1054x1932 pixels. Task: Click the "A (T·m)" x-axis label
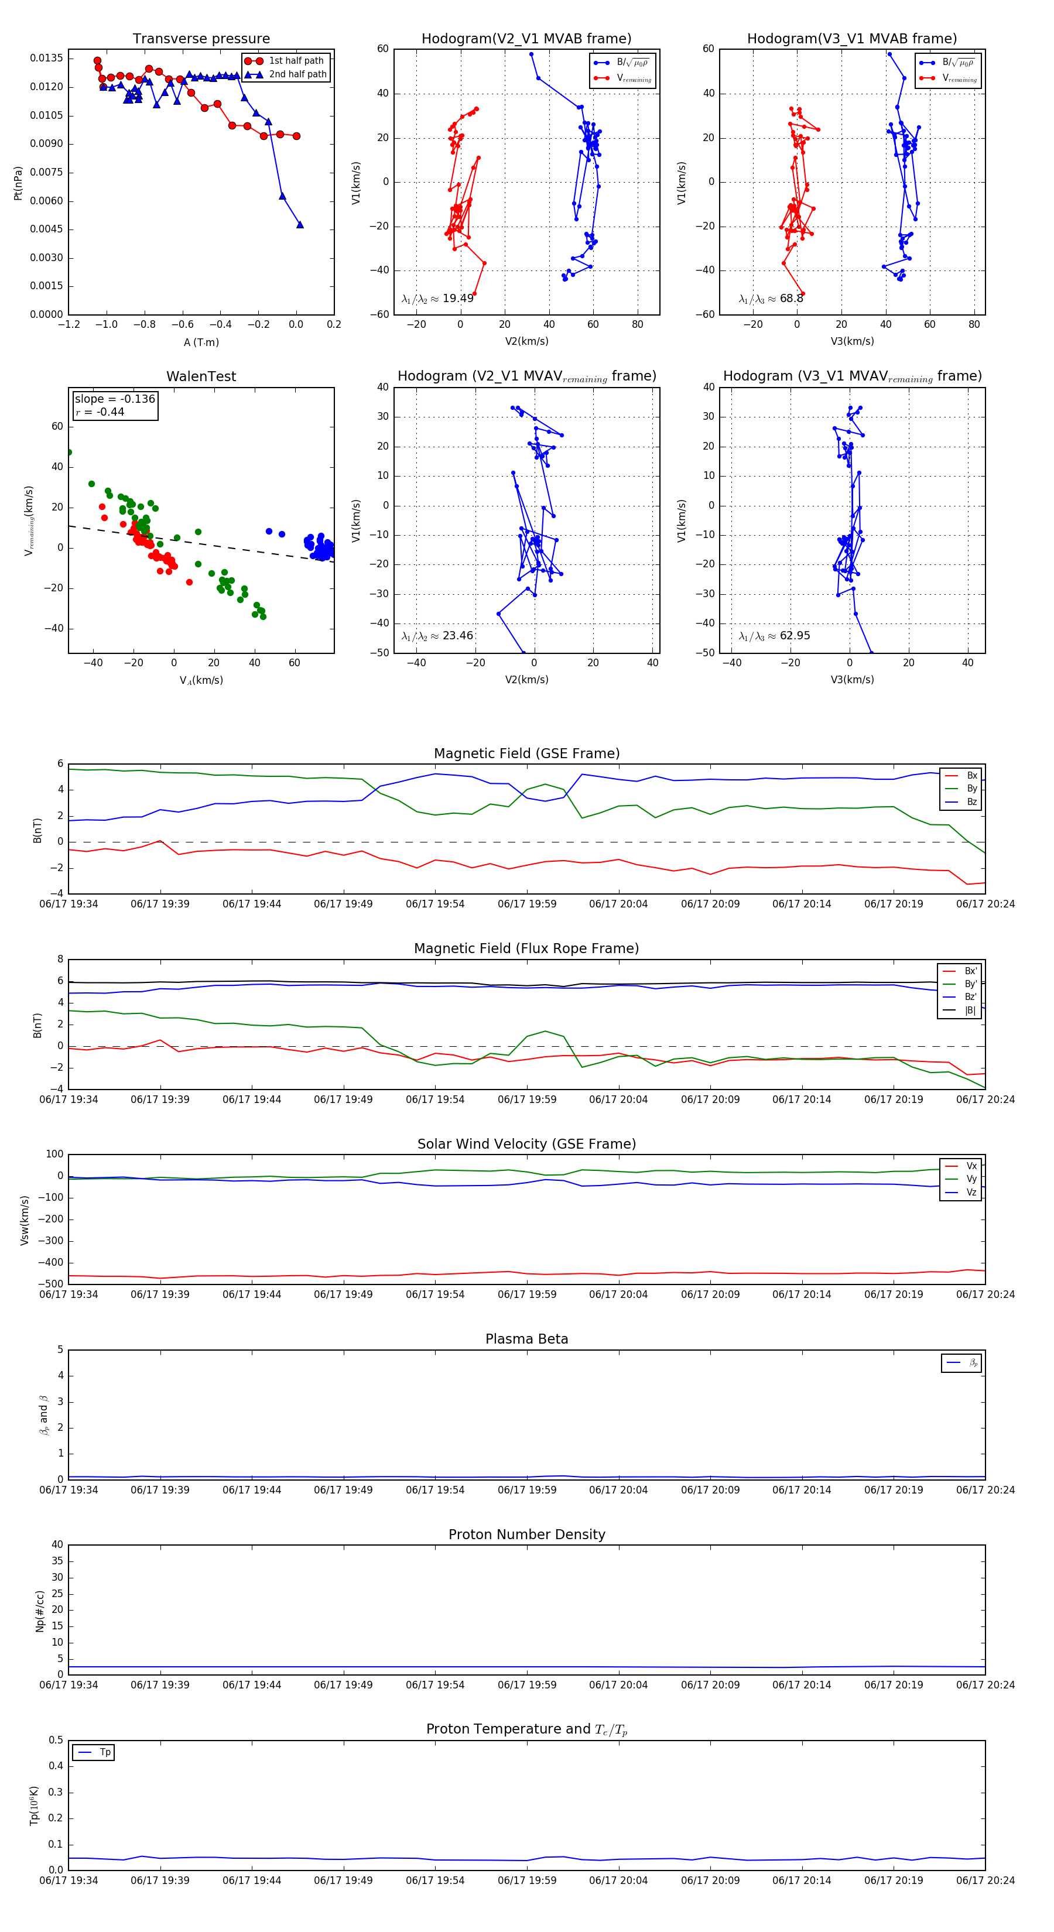pos(201,342)
